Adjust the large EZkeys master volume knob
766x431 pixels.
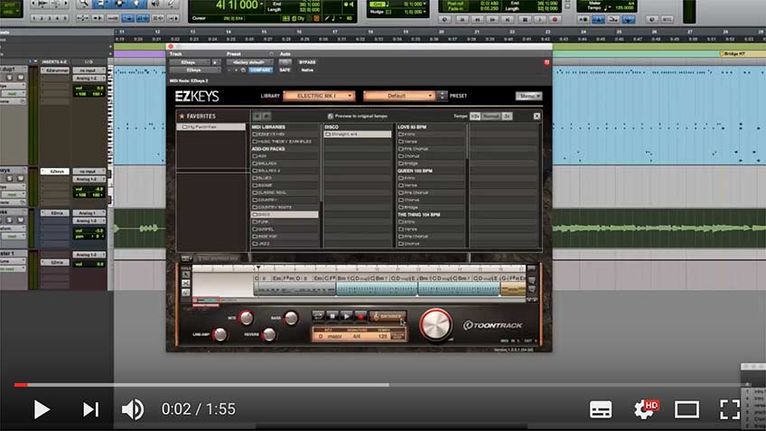[435, 324]
